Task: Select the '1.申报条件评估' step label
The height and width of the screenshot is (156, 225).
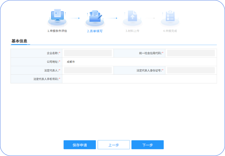Action: coord(57,31)
